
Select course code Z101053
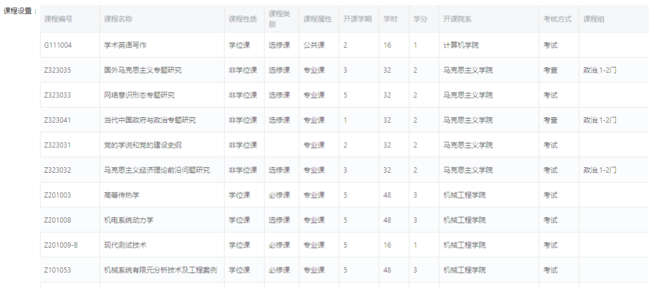pos(58,270)
